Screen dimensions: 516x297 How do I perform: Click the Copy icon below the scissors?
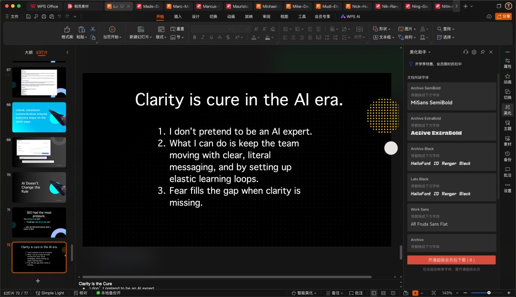93,37
